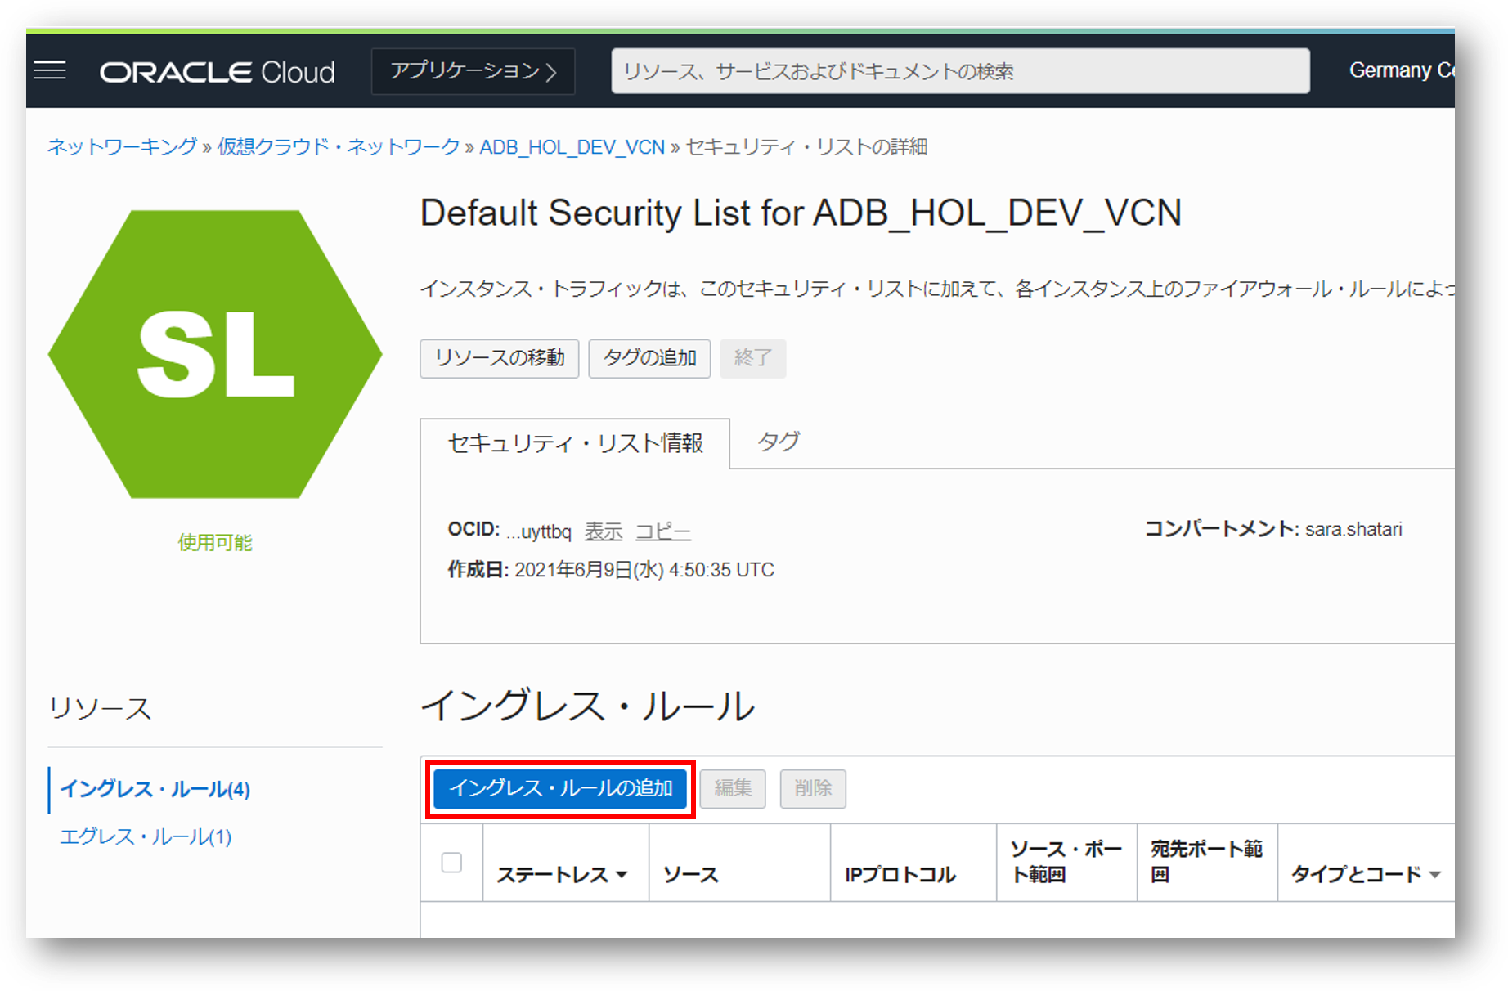Select the セキュリティ・リスト情報 tab
Viewport: 1508px width, 991px height.
575,443
